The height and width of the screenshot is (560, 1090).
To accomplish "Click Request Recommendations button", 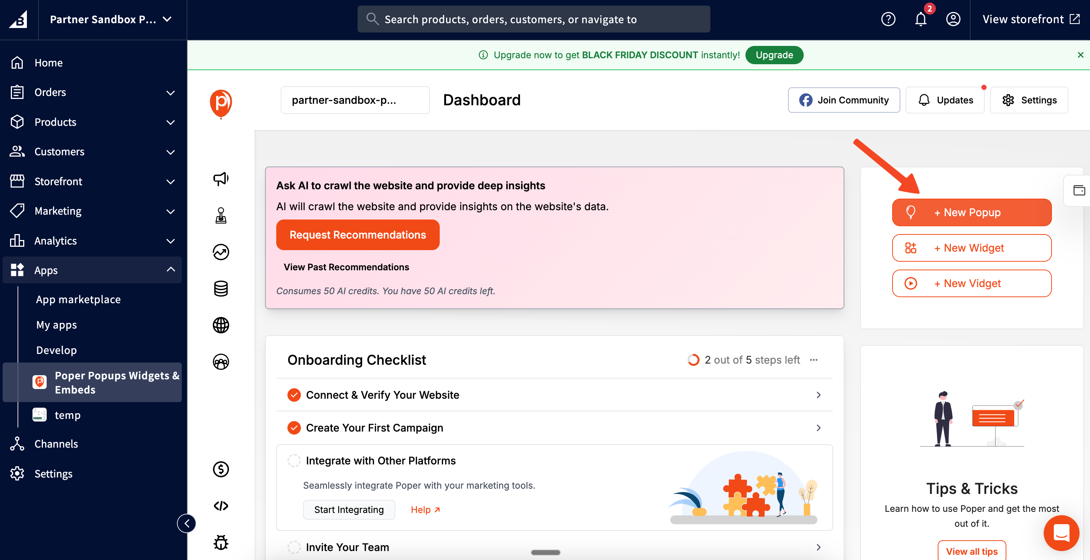I will pos(358,235).
